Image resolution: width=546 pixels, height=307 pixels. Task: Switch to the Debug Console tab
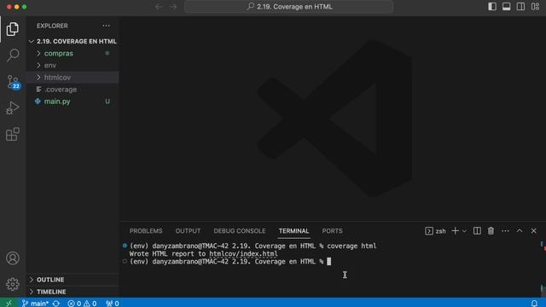tap(240, 231)
